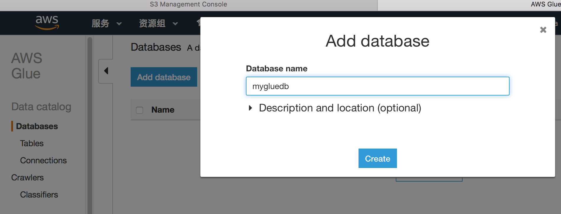Open the 服务 services menu

coord(106,24)
